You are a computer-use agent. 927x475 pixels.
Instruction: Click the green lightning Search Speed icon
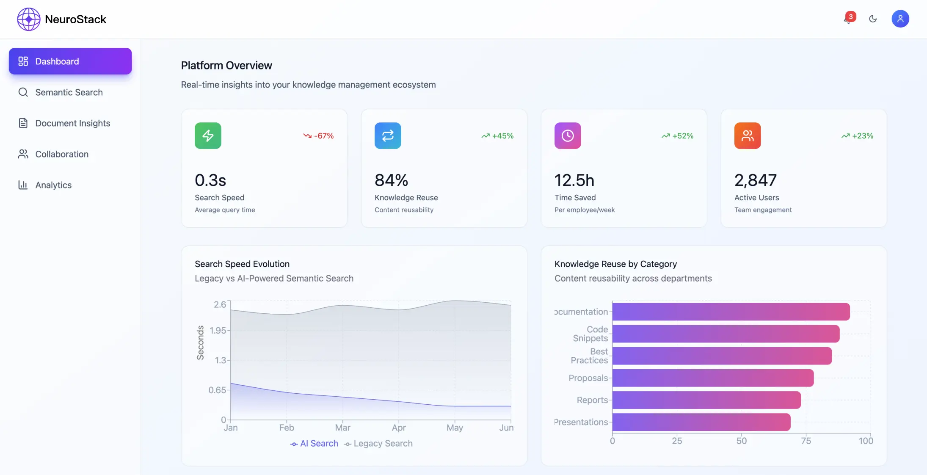(208, 135)
